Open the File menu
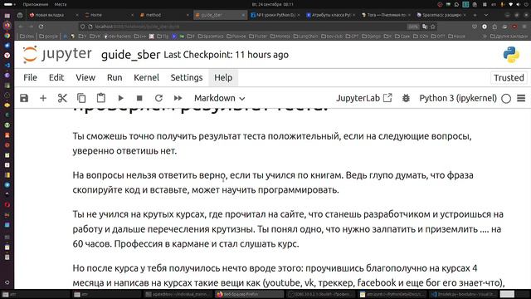The width and height of the screenshot is (531, 299). pyautogui.click(x=30, y=77)
